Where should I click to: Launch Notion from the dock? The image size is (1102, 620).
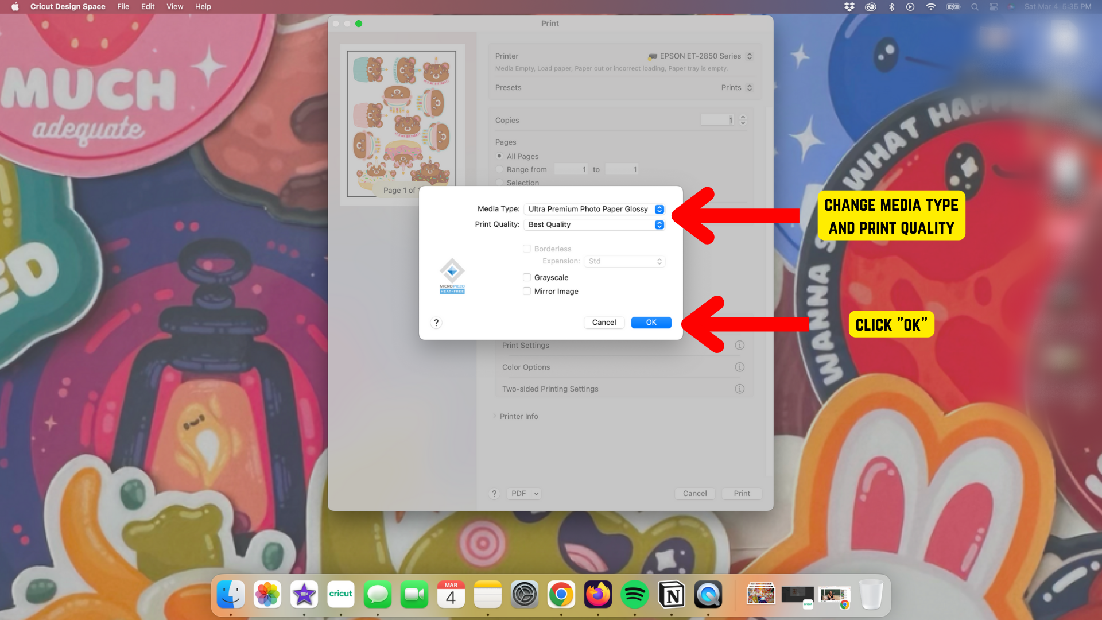(672, 594)
